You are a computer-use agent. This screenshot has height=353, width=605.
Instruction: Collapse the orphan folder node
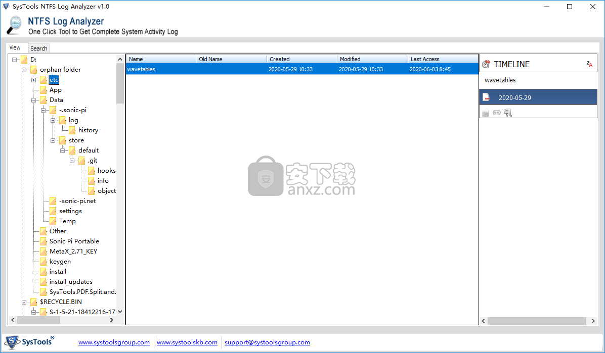tap(24, 70)
